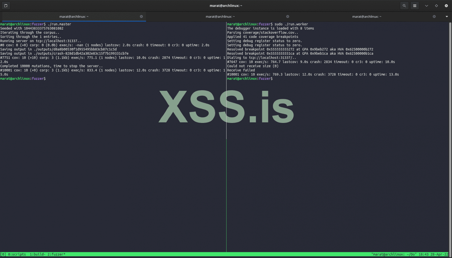
Task: Select tmux window 2:fuzzer* in status bar
Action: pos(57,255)
